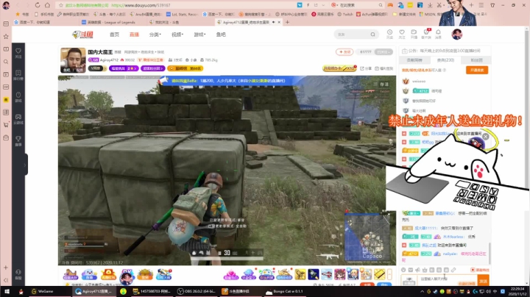
Task: Expand the 游戏 games dropdown
Action: 199,35
